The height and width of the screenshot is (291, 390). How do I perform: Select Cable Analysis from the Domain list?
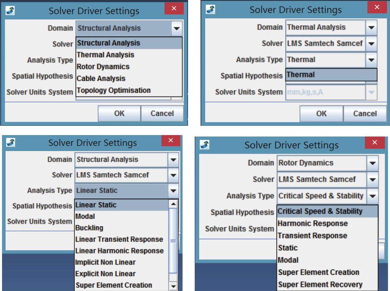click(x=101, y=79)
